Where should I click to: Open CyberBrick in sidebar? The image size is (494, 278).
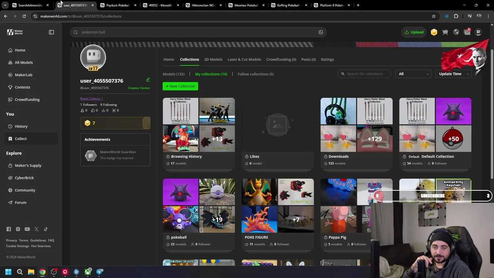pyautogui.click(x=24, y=178)
